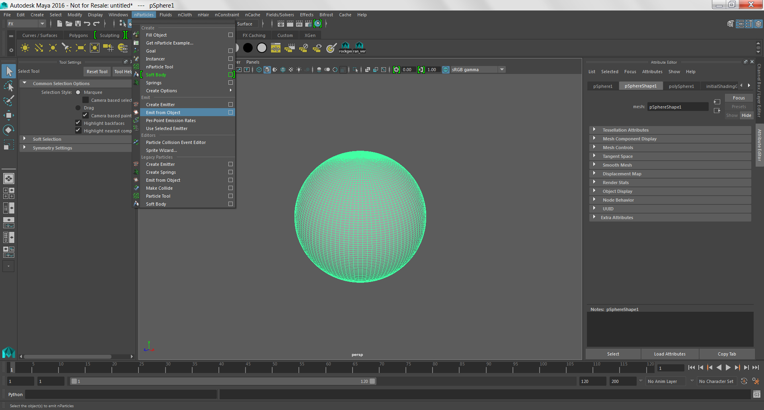Open the FX menu set dropdown
Image resolution: width=764 pixels, height=410 pixels.
pos(26,24)
